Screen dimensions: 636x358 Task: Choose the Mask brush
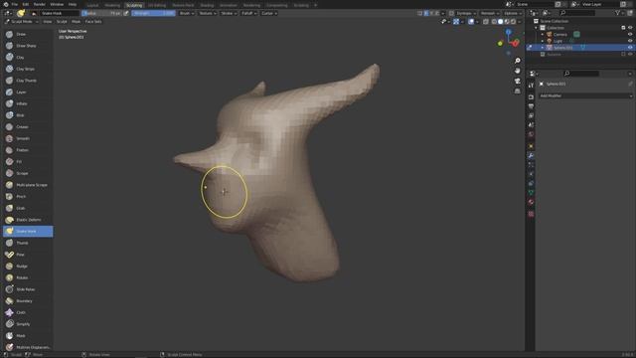(28, 336)
